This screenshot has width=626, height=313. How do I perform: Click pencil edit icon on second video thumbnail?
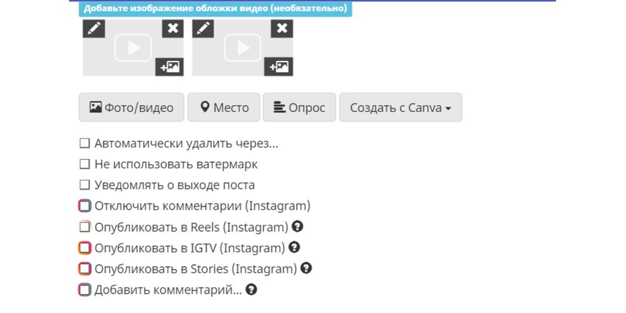point(203,29)
